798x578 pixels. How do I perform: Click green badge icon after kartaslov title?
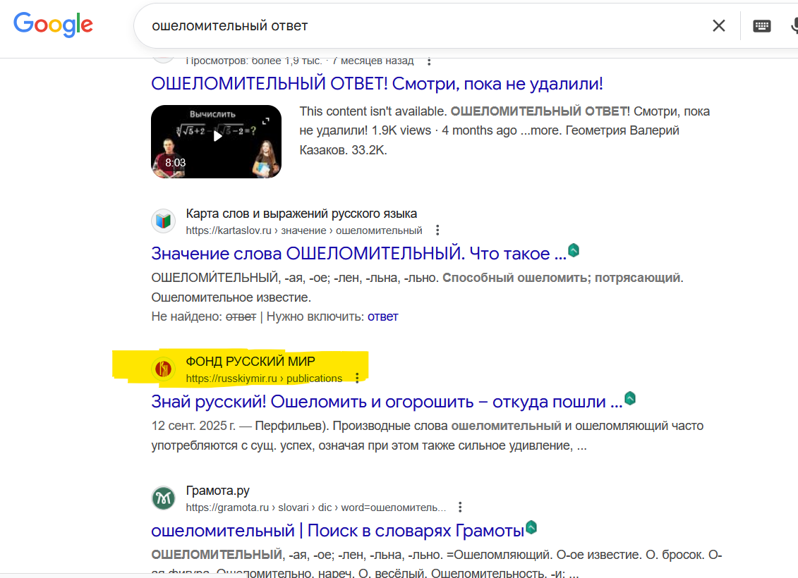coord(574,250)
